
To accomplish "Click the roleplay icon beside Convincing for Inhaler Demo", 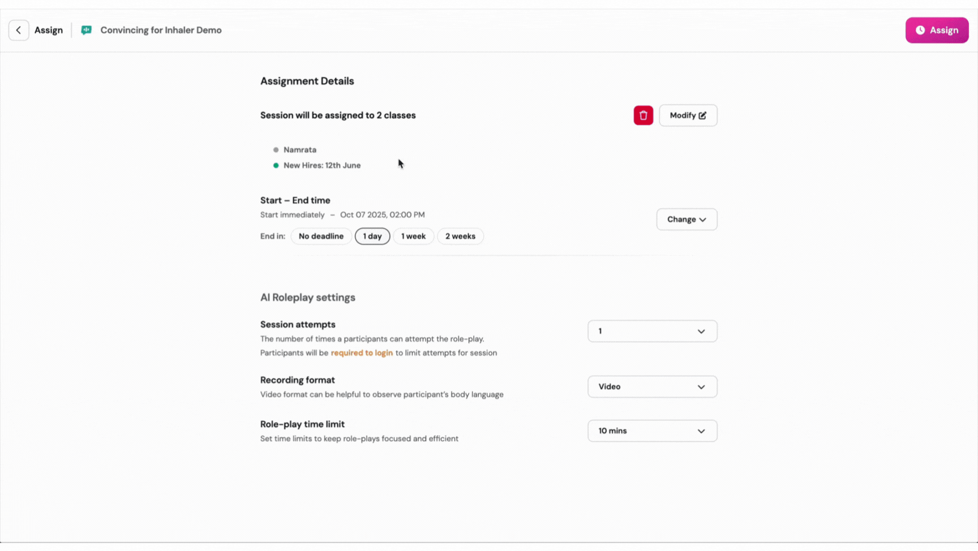I will [x=86, y=30].
